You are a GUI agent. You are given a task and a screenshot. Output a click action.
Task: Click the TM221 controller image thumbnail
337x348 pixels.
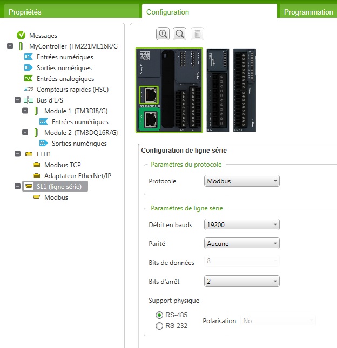pos(169,90)
